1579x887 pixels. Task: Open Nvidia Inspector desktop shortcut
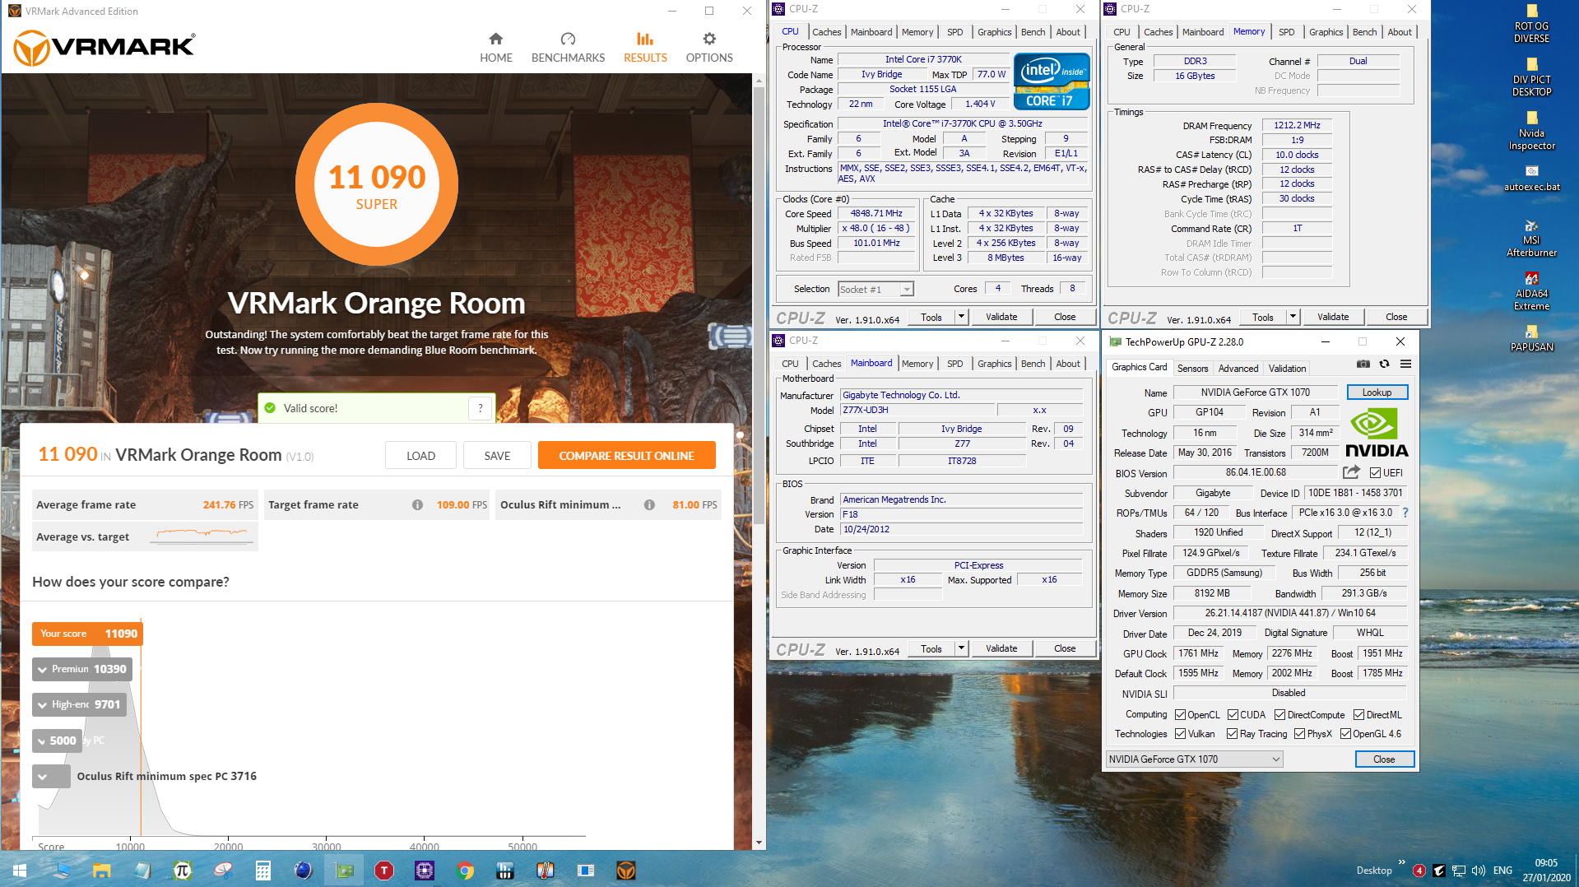(1531, 131)
